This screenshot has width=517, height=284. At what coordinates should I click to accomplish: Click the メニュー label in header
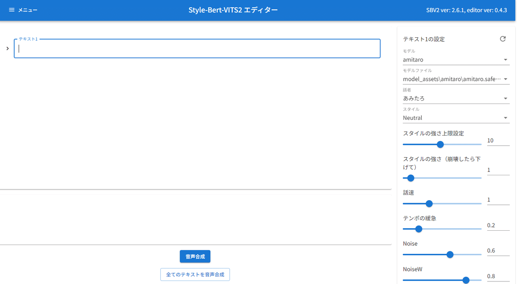coord(28,10)
